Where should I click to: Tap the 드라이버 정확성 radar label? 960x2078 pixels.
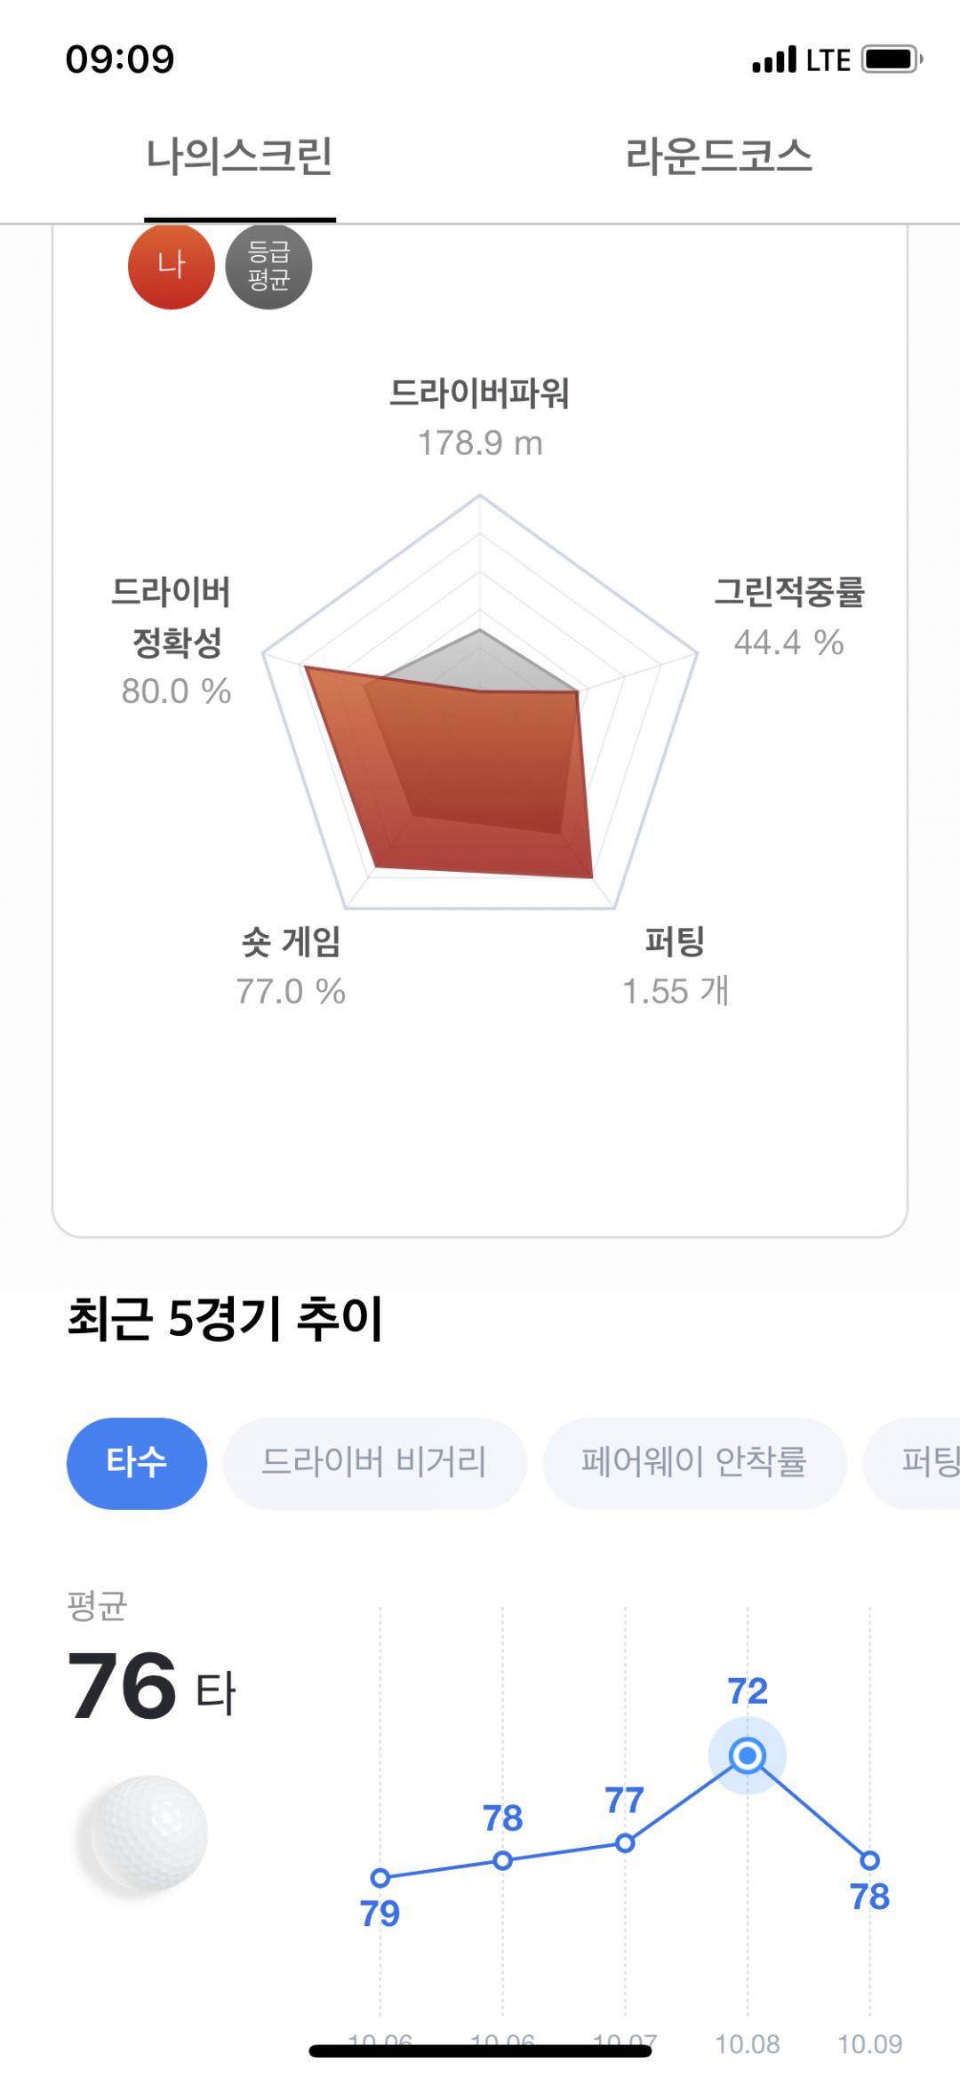173,617
